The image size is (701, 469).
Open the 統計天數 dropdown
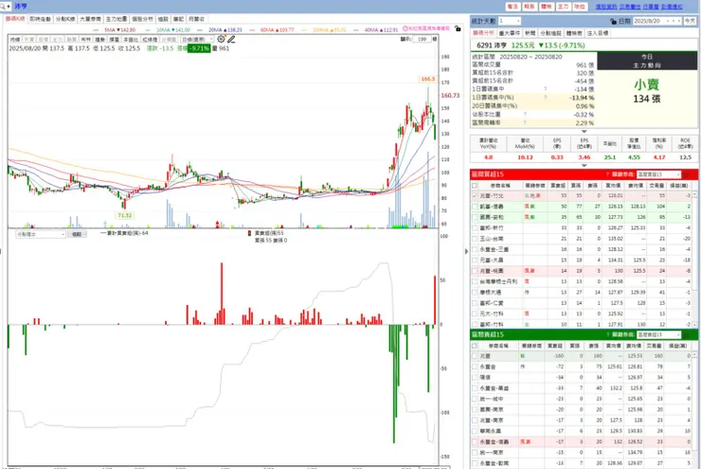(x=510, y=21)
